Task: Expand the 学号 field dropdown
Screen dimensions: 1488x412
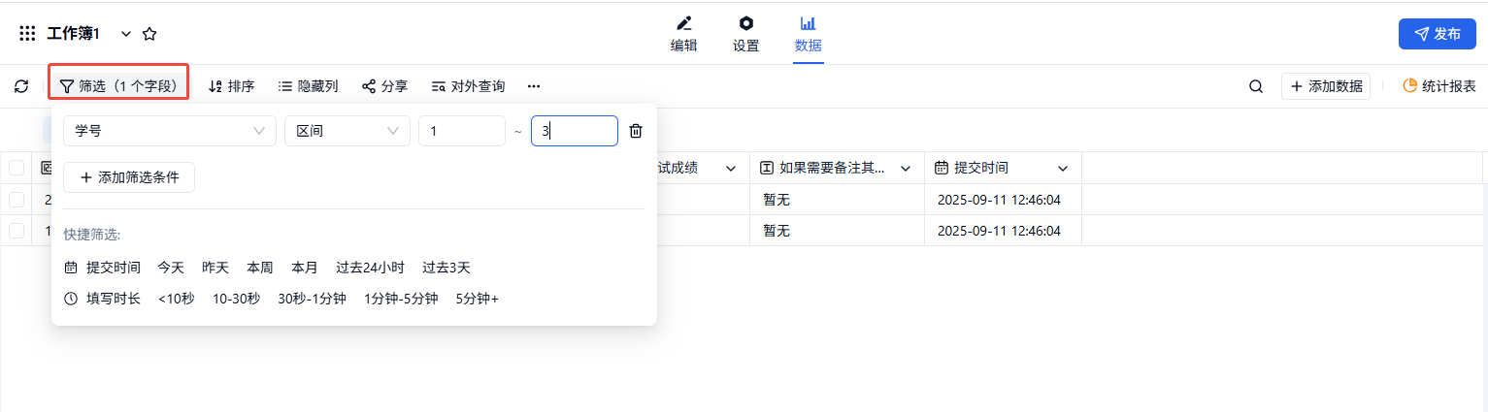Action: point(169,131)
